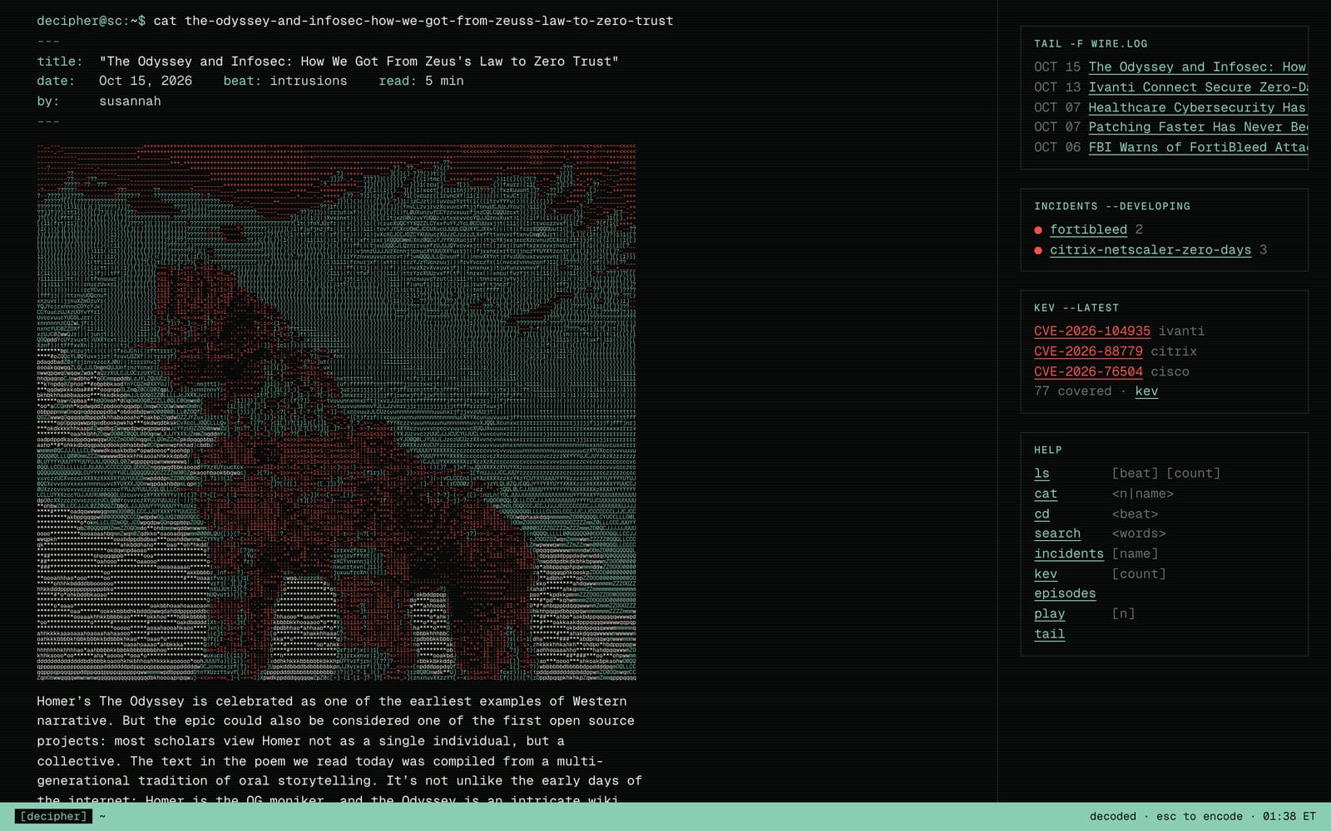Image resolution: width=1331 pixels, height=831 pixels.
Task: Select the play command in Help
Action: (1050, 613)
